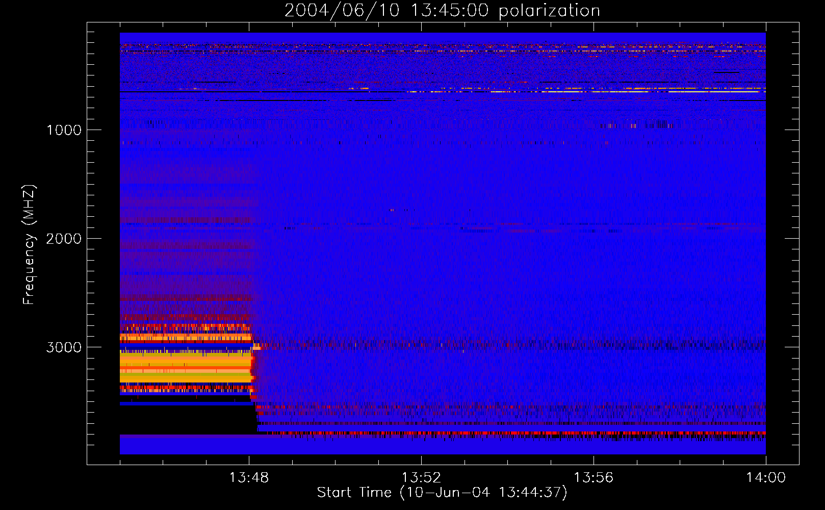This screenshot has width=825, height=510.
Task: Click the plot title '2004/06/10 13:45:00 polarization'
Action: (x=442, y=10)
